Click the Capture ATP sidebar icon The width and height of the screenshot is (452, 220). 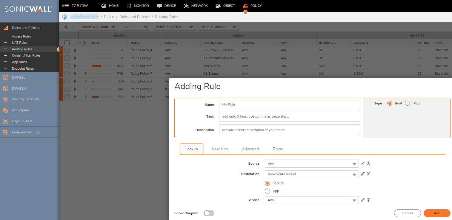tap(5, 121)
